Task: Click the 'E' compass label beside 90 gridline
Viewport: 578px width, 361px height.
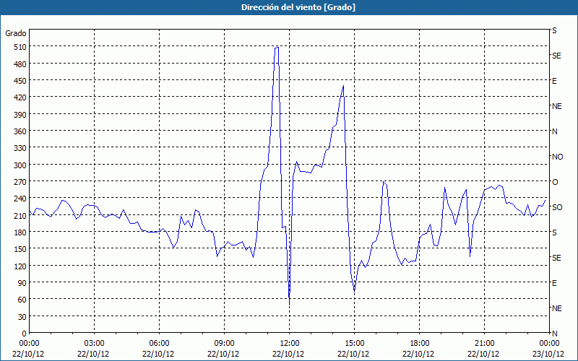Action: [554, 283]
